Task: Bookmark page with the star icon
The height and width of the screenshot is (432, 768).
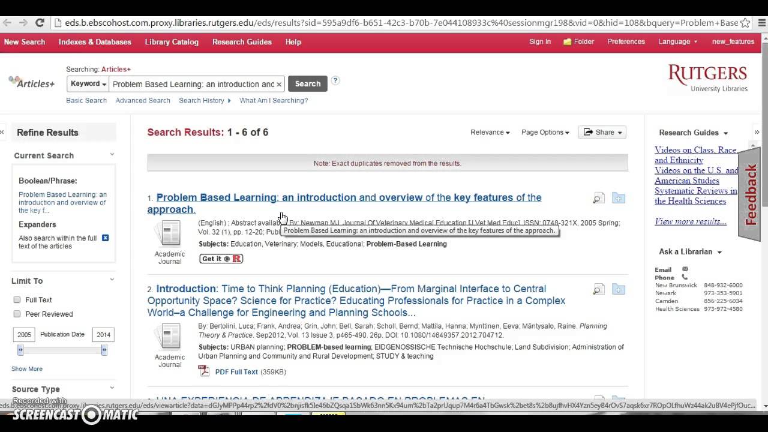Action: tap(745, 23)
